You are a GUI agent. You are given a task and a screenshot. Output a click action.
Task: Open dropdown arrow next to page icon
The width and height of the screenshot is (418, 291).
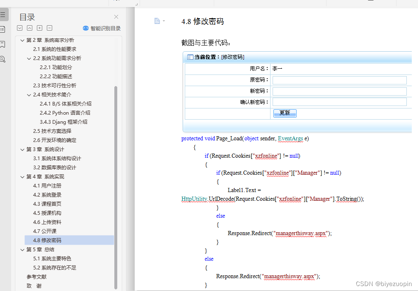coord(164,21)
